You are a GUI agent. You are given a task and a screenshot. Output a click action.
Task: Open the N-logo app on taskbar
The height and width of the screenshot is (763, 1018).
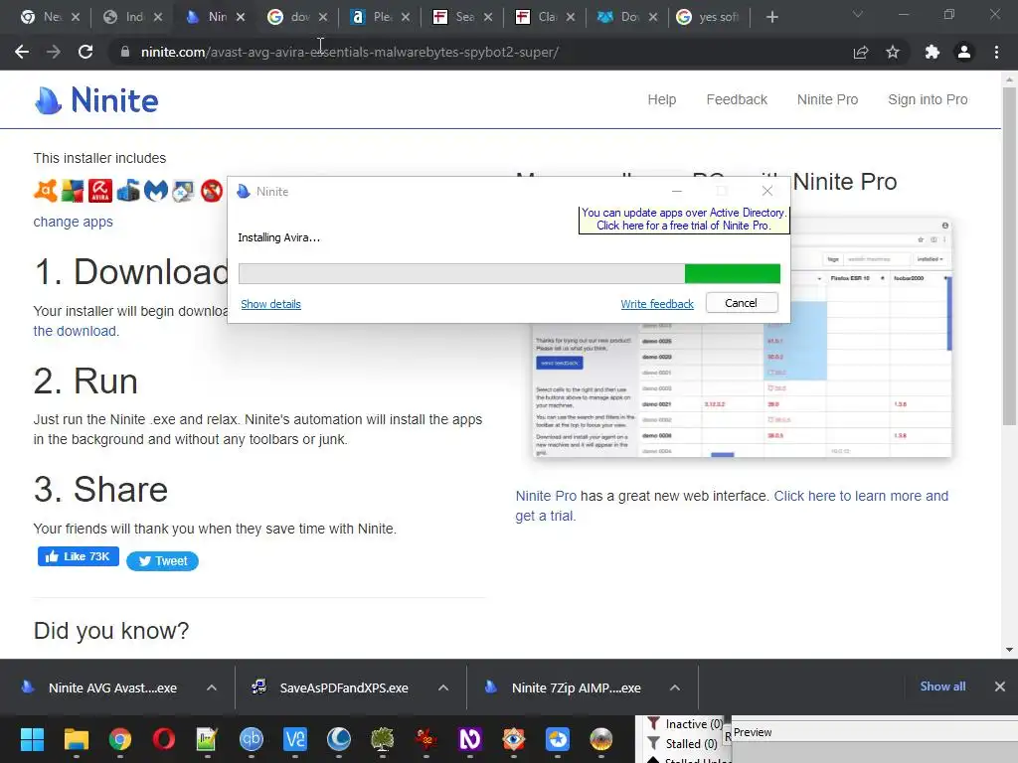click(470, 739)
